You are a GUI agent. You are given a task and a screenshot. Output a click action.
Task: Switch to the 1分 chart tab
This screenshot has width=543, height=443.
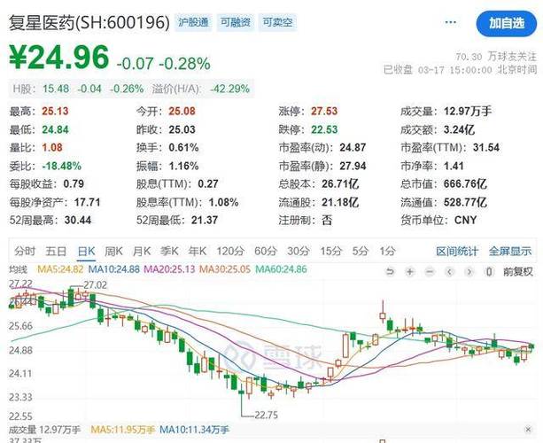387,251
